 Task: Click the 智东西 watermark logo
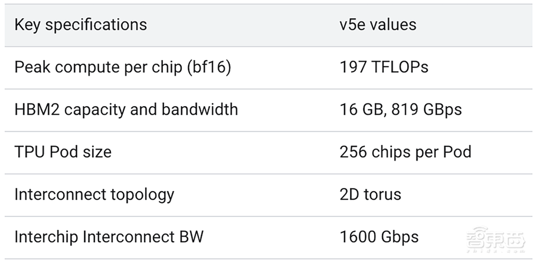495,237
